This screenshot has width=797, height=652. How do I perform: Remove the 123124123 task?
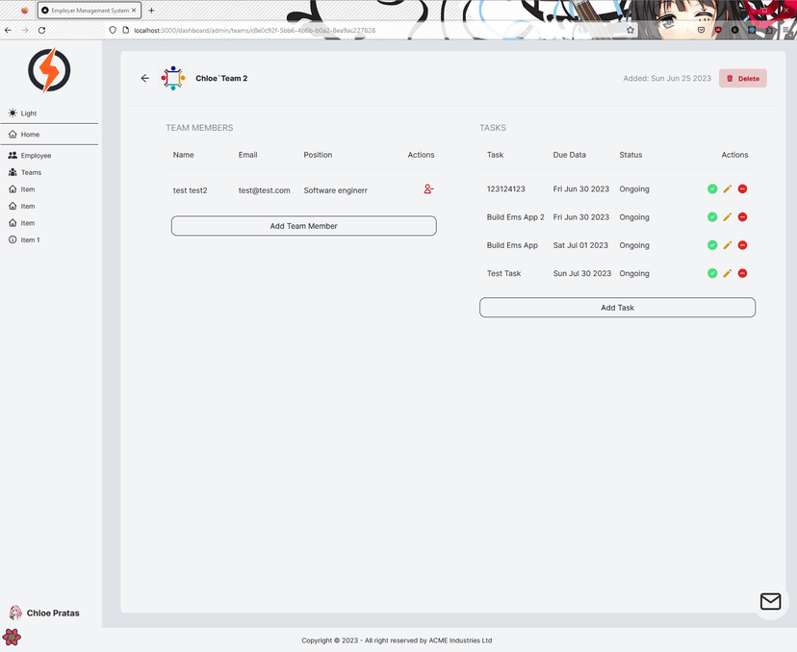[742, 189]
